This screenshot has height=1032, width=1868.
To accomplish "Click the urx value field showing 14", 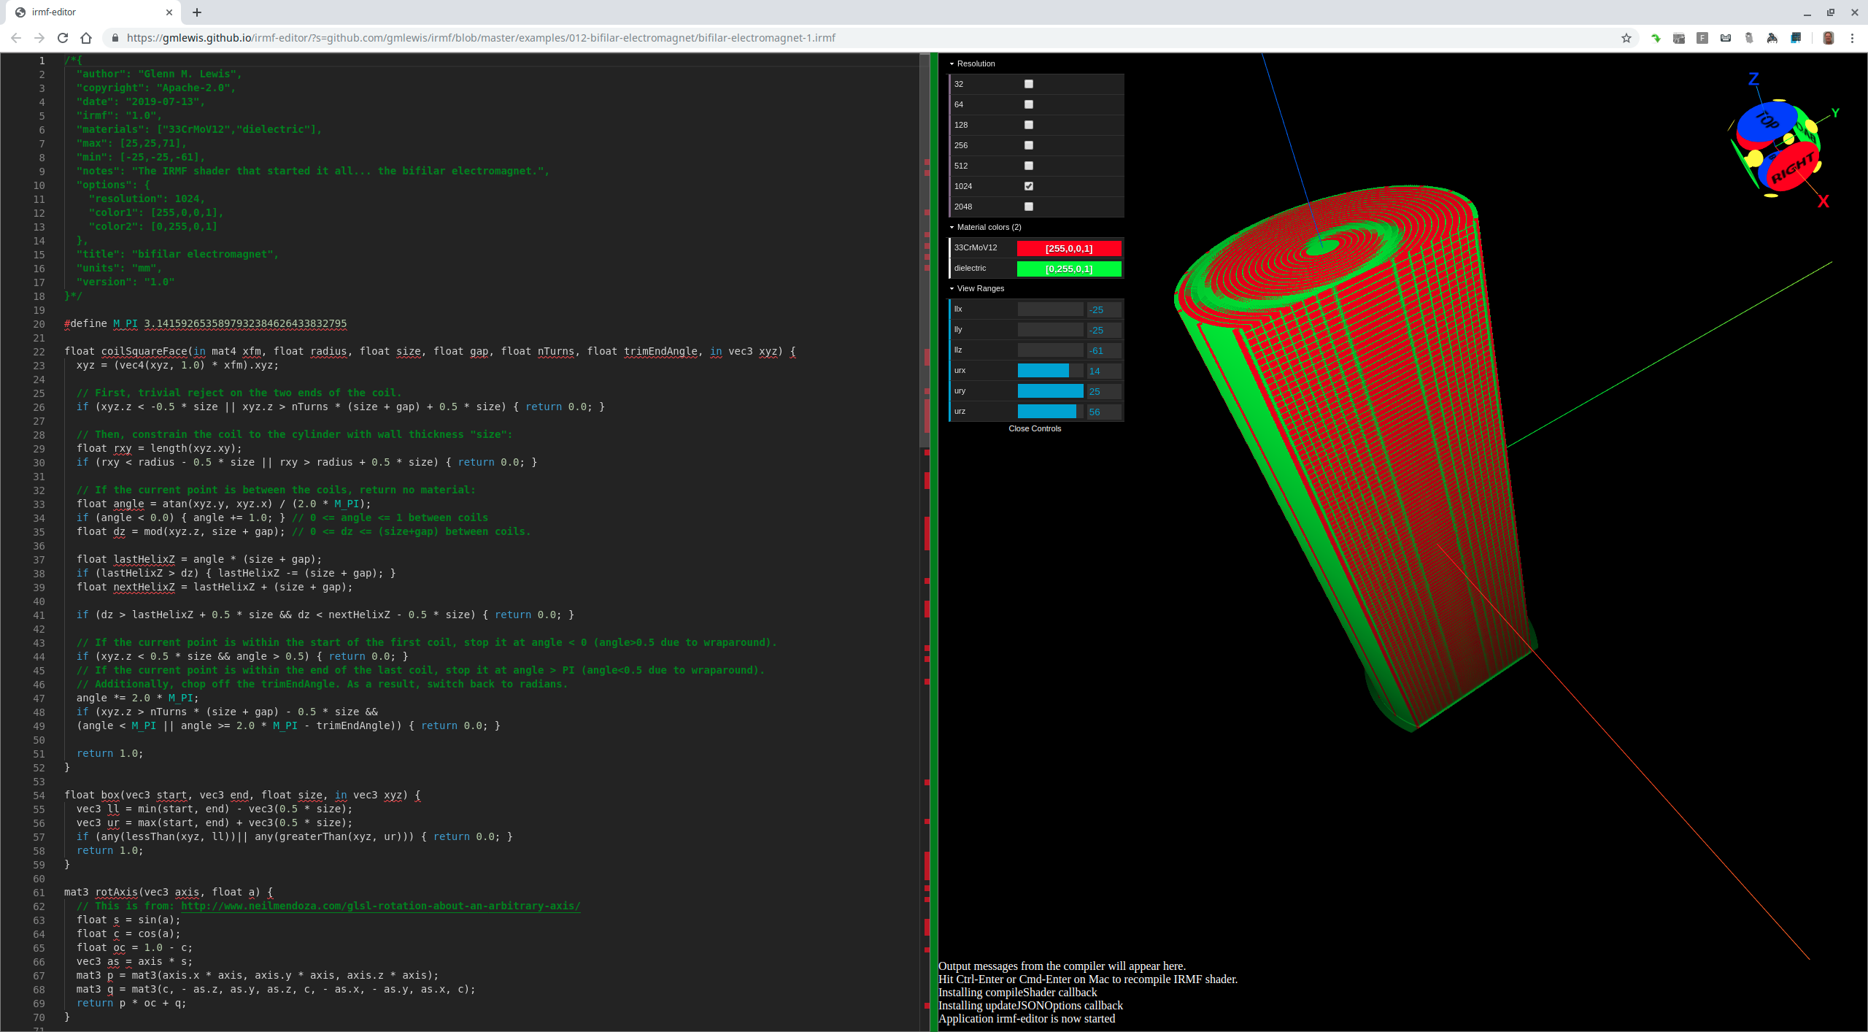I will point(1104,371).
